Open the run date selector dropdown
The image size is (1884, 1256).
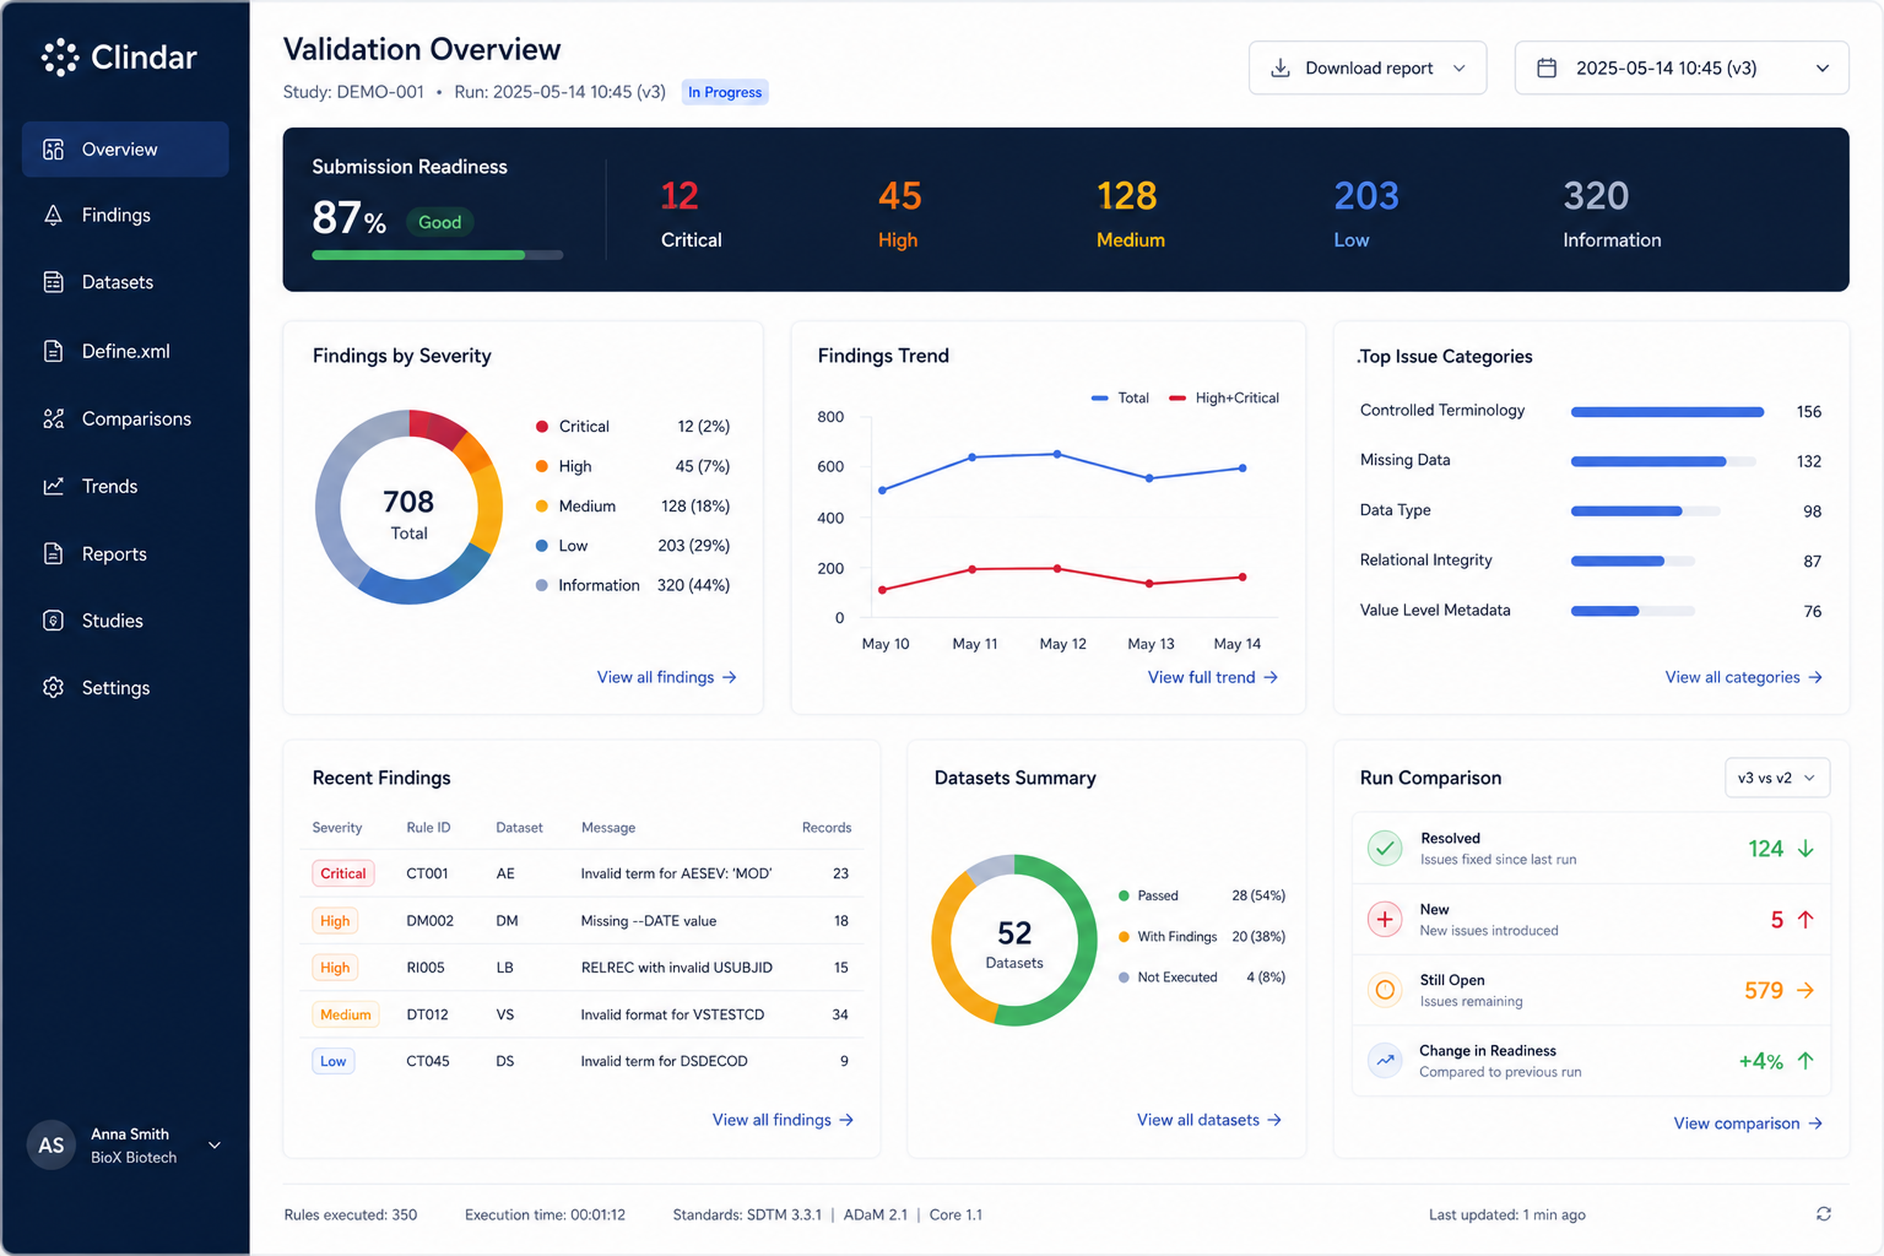point(1682,68)
